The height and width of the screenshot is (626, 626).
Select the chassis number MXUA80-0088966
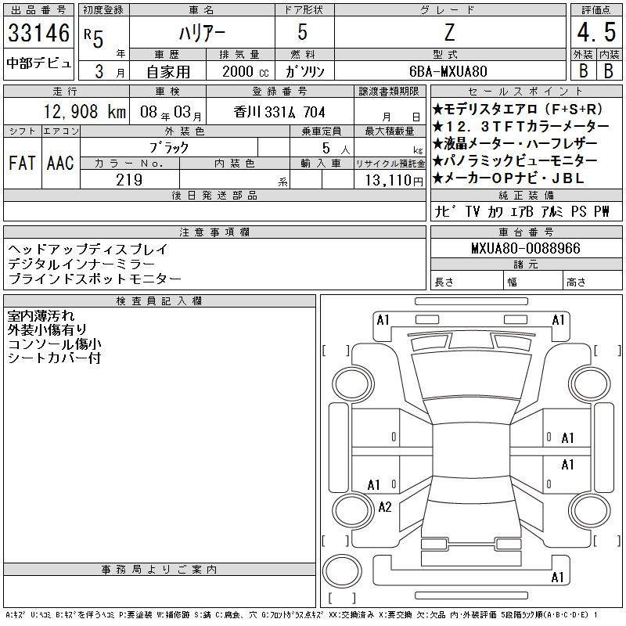click(x=526, y=248)
